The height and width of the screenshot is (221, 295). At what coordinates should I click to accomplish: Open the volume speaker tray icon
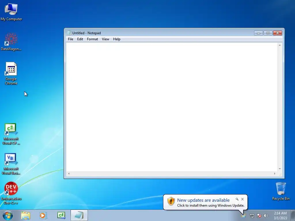click(x=266, y=216)
